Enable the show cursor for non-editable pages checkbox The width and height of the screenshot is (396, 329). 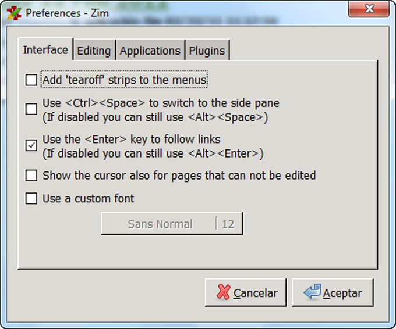point(31,176)
